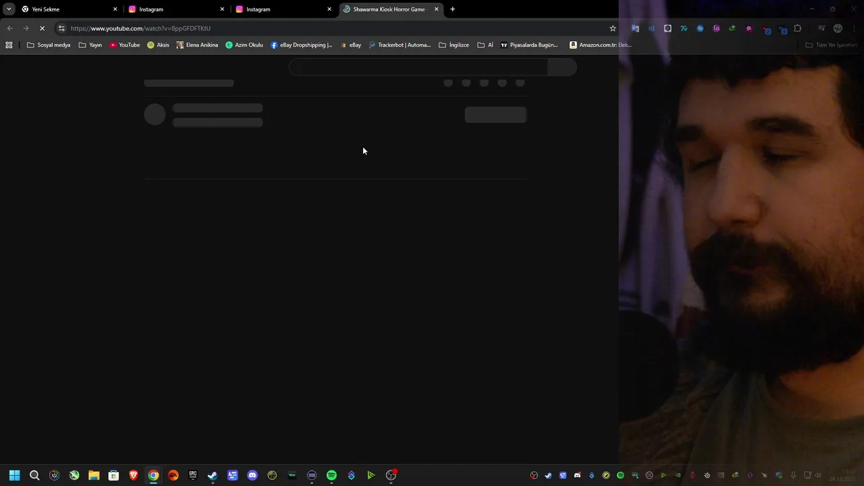Image resolution: width=864 pixels, height=486 pixels.
Task: View site information icon in address bar
Action: 61,28
